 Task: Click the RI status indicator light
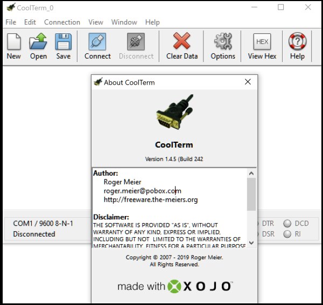tap(287, 234)
